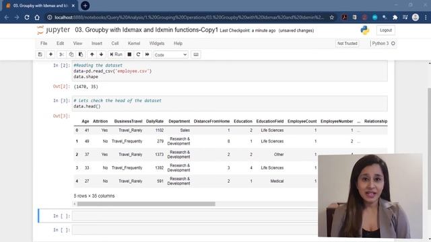Viewport: 431px width, 242px height.
Task: Open the Widgets menu
Action: [157, 43]
